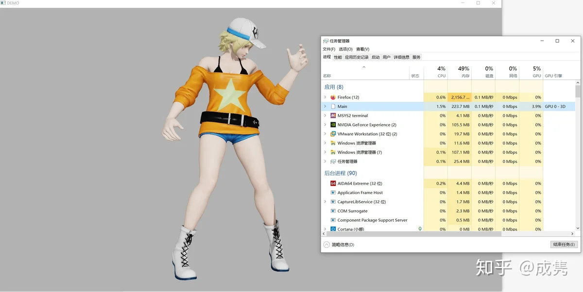The image size is (583, 292).
Task: Switch to the 进程 tab
Action: [x=327, y=57]
